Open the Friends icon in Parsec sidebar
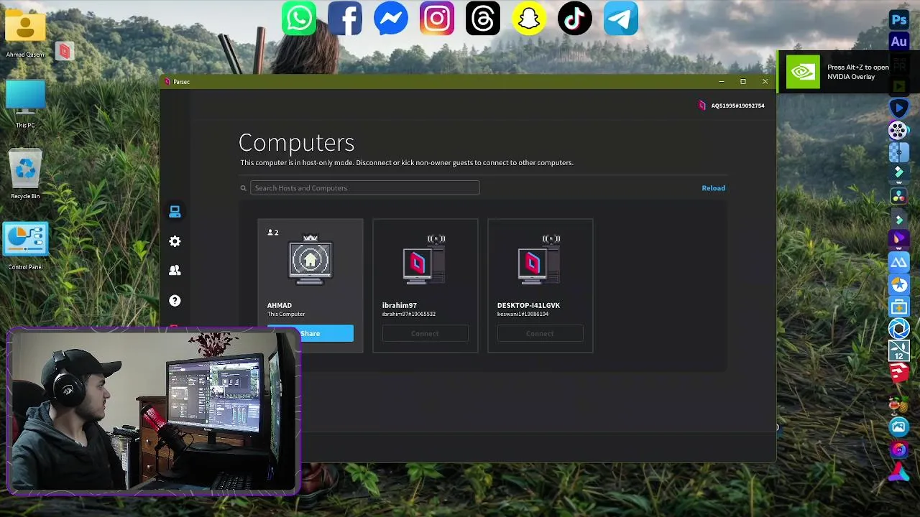 tap(175, 271)
